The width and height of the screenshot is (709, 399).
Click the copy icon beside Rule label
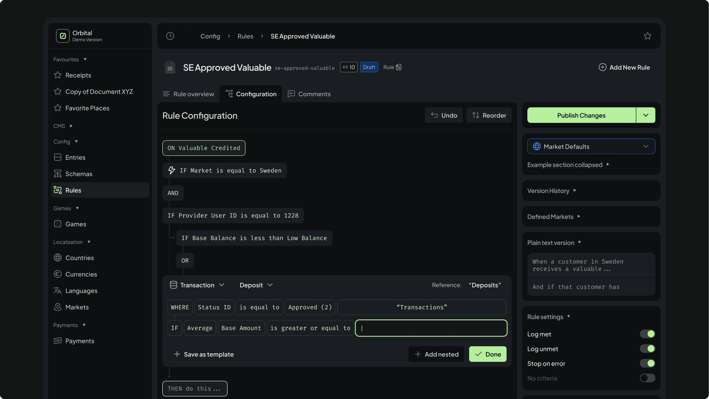[398, 67]
